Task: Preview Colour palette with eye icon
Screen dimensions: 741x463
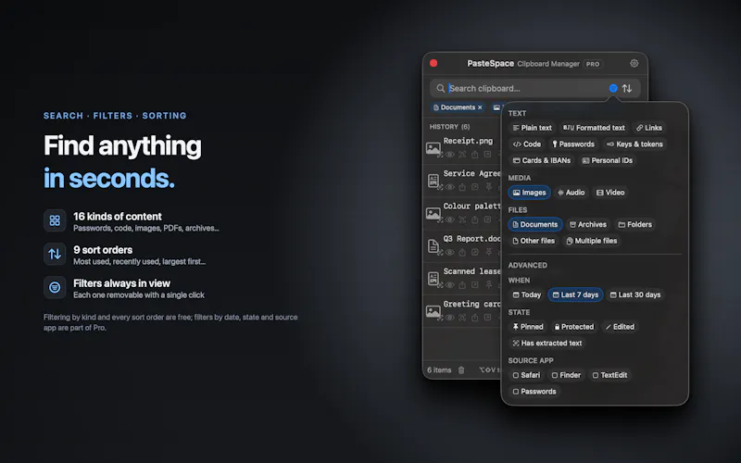Action: tap(450, 219)
